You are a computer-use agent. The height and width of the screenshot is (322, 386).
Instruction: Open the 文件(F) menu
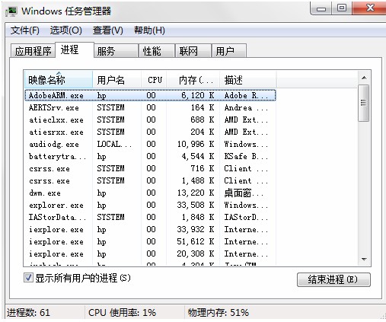[x=24, y=30]
